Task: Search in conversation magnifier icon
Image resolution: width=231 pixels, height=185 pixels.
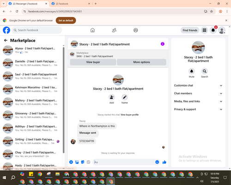Action: [205, 71]
